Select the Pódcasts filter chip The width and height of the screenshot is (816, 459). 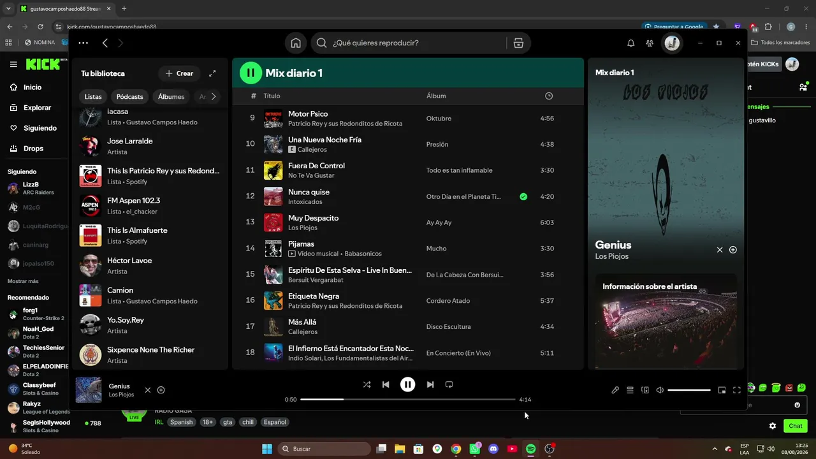click(130, 97)
